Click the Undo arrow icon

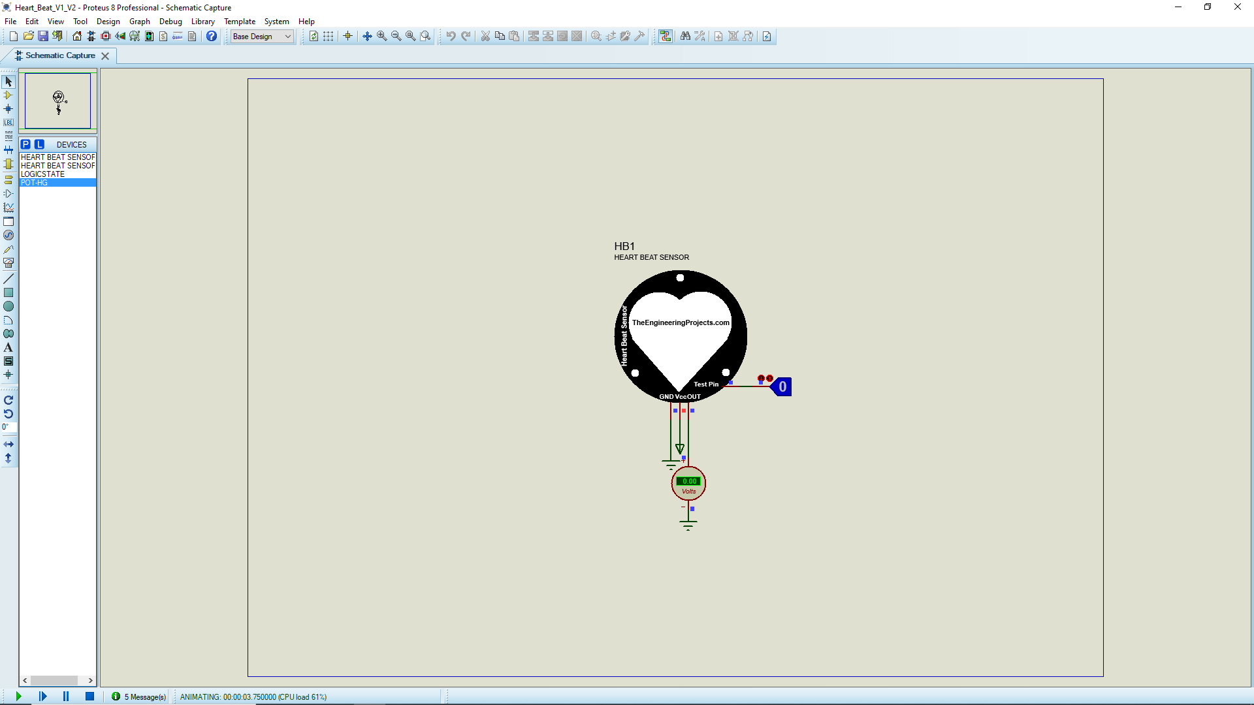(x=451, y=36)
